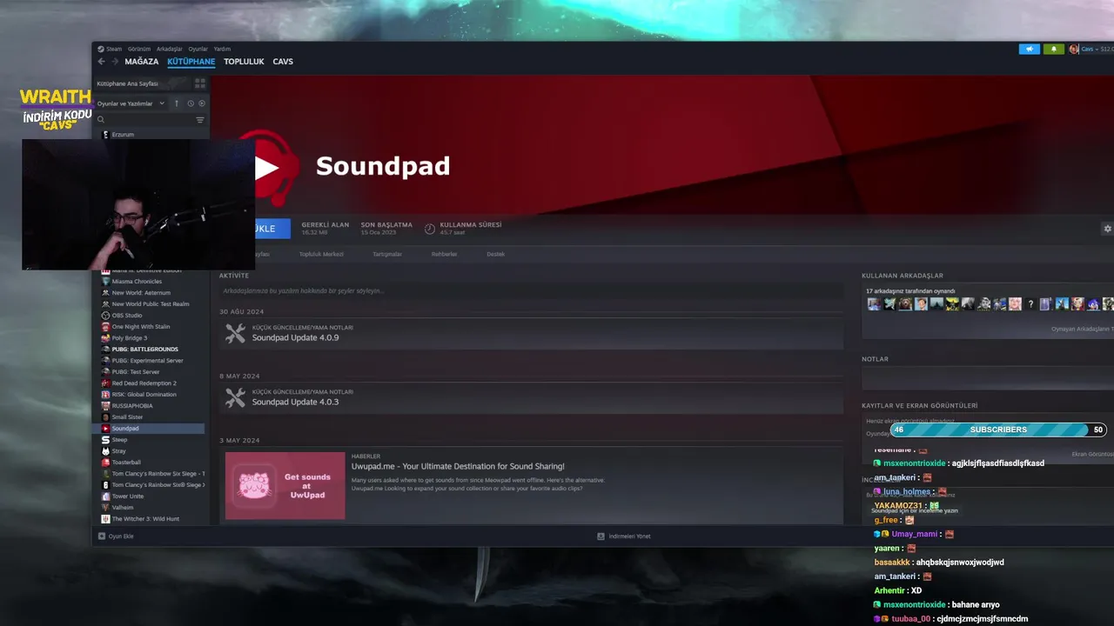Image resolution: width=1114 pixels, height=626 pixels.
Task: Click The Witcher 3: Wild Hunt icon
Action: pyautogui.click(x=105, y=519)
